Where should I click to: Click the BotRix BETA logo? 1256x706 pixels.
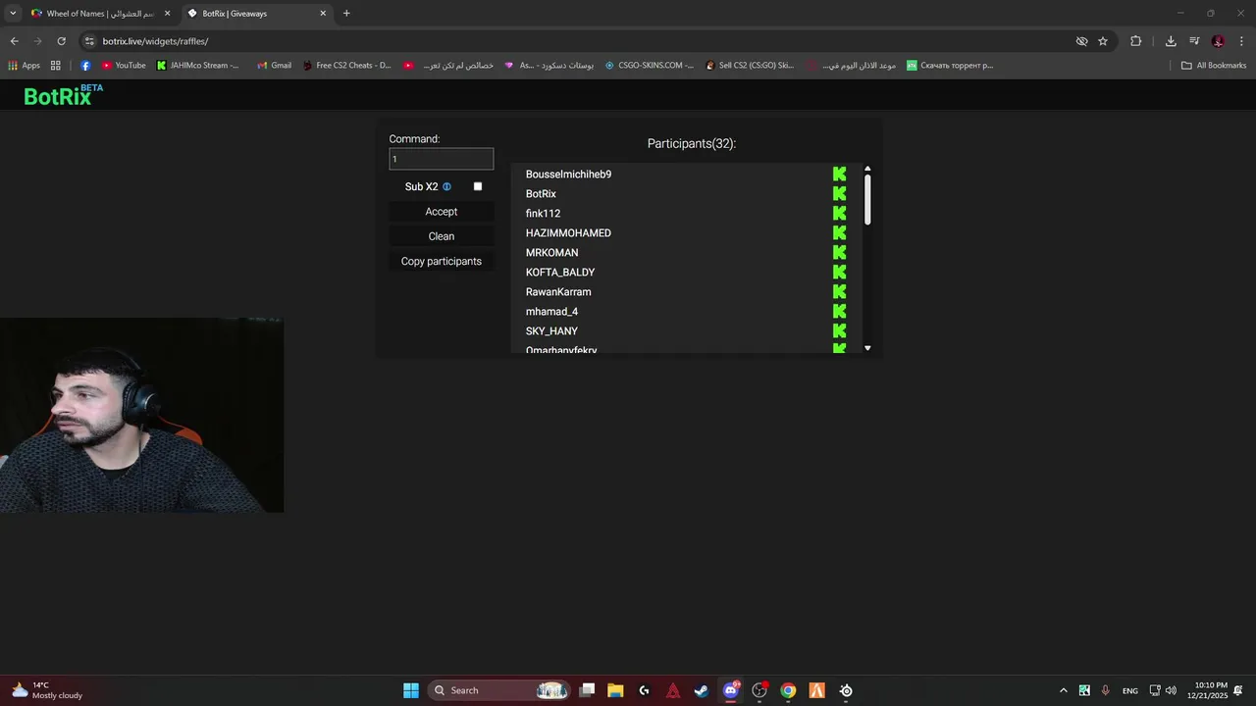coord(63,95)
